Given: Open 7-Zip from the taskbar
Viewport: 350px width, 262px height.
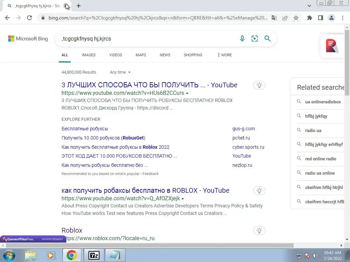Looking at the screenshot, I should pyautogui.click(x=94, y=255).
